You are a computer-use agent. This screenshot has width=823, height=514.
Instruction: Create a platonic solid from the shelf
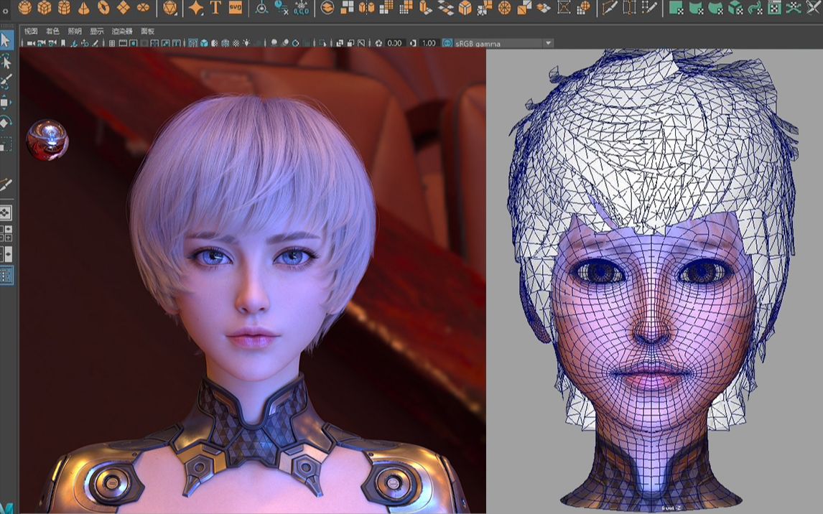click(x=169, y=7)
